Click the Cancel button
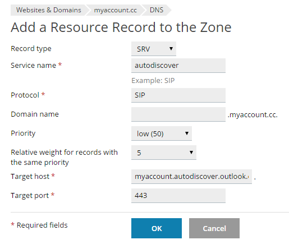 coord(214,228)
